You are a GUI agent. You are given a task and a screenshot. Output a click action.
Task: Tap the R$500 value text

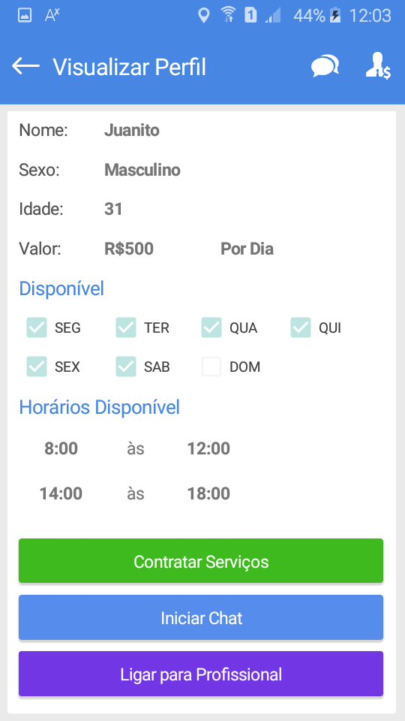[129, 249]
